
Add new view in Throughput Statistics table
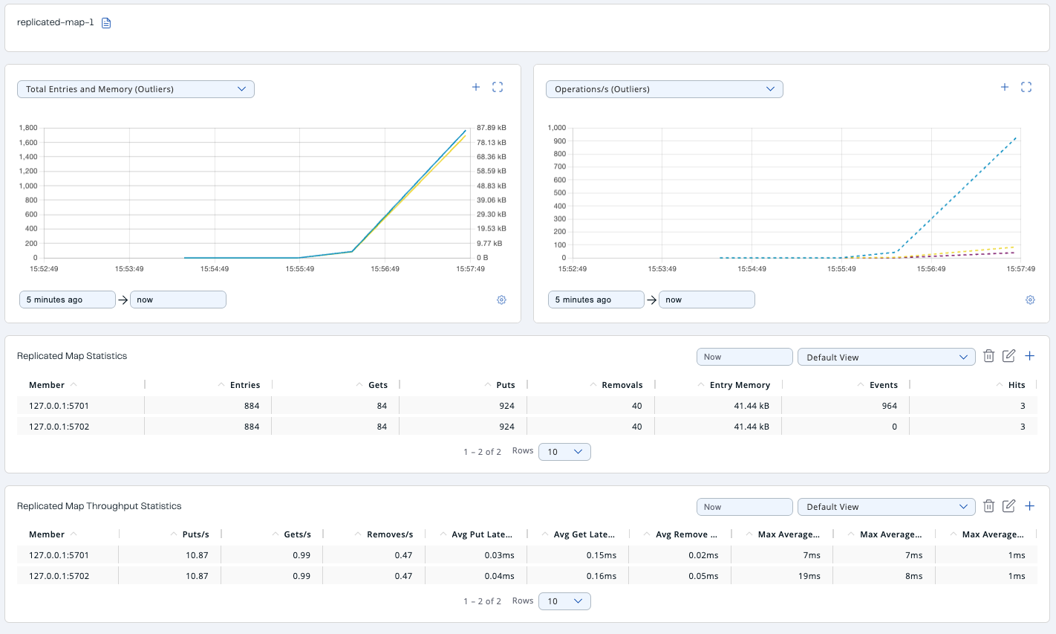click(x=1030, y=506)
